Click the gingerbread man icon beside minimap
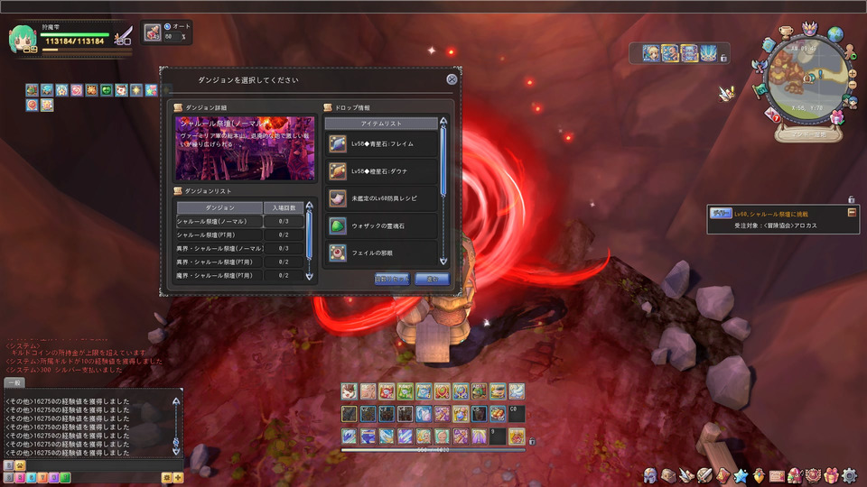Viewport: 867px width, 487px height. click(849, 53)
